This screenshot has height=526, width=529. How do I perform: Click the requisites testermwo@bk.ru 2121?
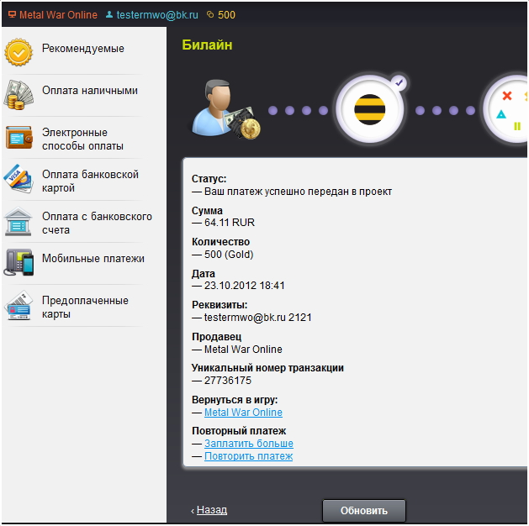click(257, 318)
